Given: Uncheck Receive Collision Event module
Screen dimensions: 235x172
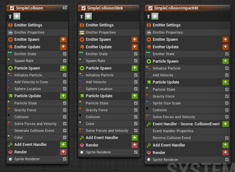Looking at the screenshot, I should click(227, 138).
